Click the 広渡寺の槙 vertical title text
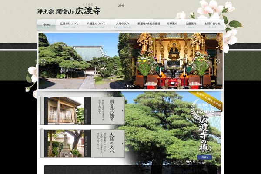The height and width of the screenshot is (174, 261). pyautogui.click(x=204, y=134)
